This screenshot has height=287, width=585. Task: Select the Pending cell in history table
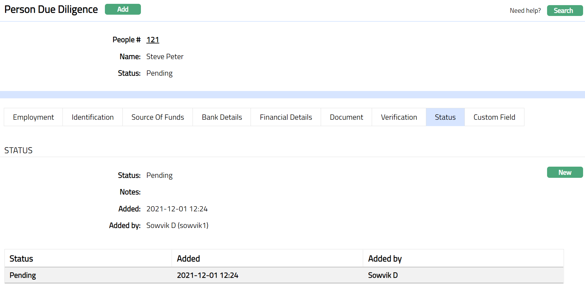click(x=23, y=275)
